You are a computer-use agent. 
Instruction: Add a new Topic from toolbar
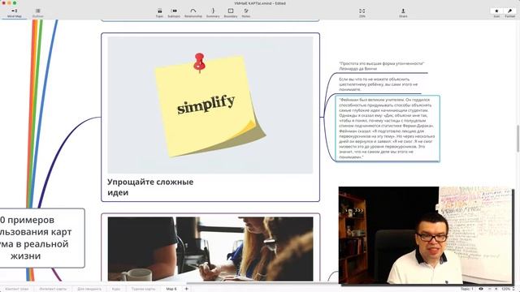(x=159, y=13)
